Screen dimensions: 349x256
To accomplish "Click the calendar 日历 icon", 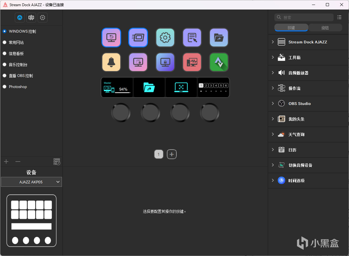I will coord(281,150).
